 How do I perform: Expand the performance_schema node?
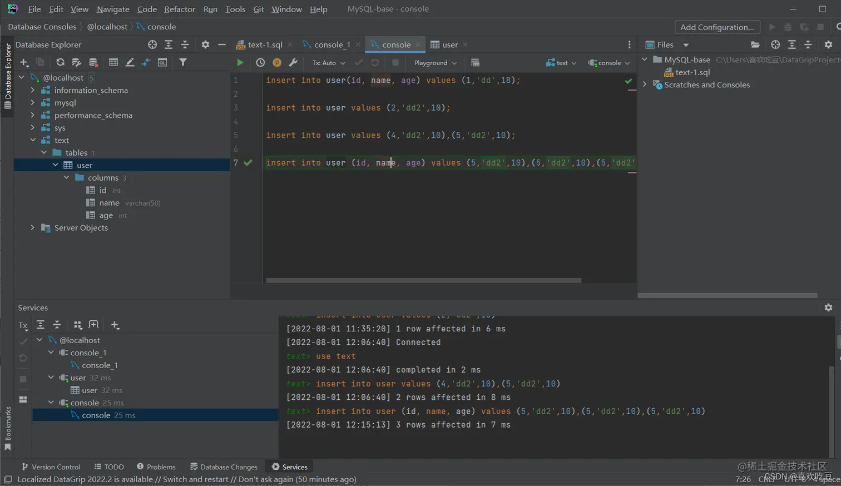[x=33, y=115]
